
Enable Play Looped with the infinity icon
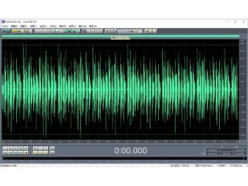click(26, 148)
